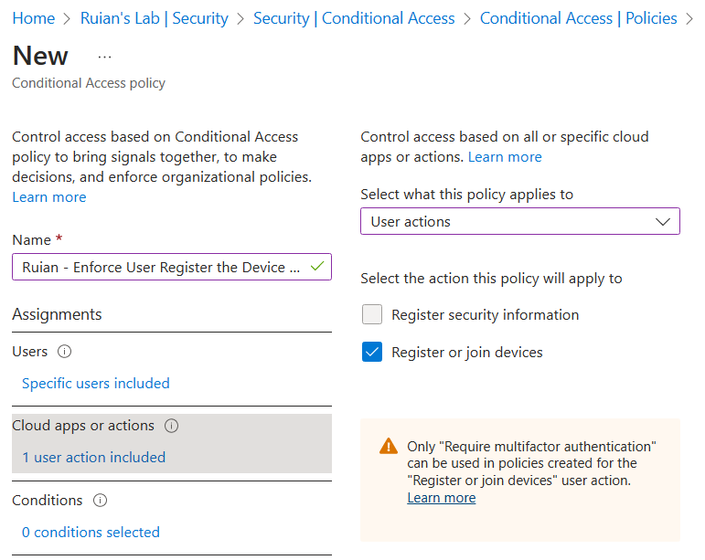705x560 pixels.
Task: Open 0 conditions selected link
Action: (x=91, y=533)
